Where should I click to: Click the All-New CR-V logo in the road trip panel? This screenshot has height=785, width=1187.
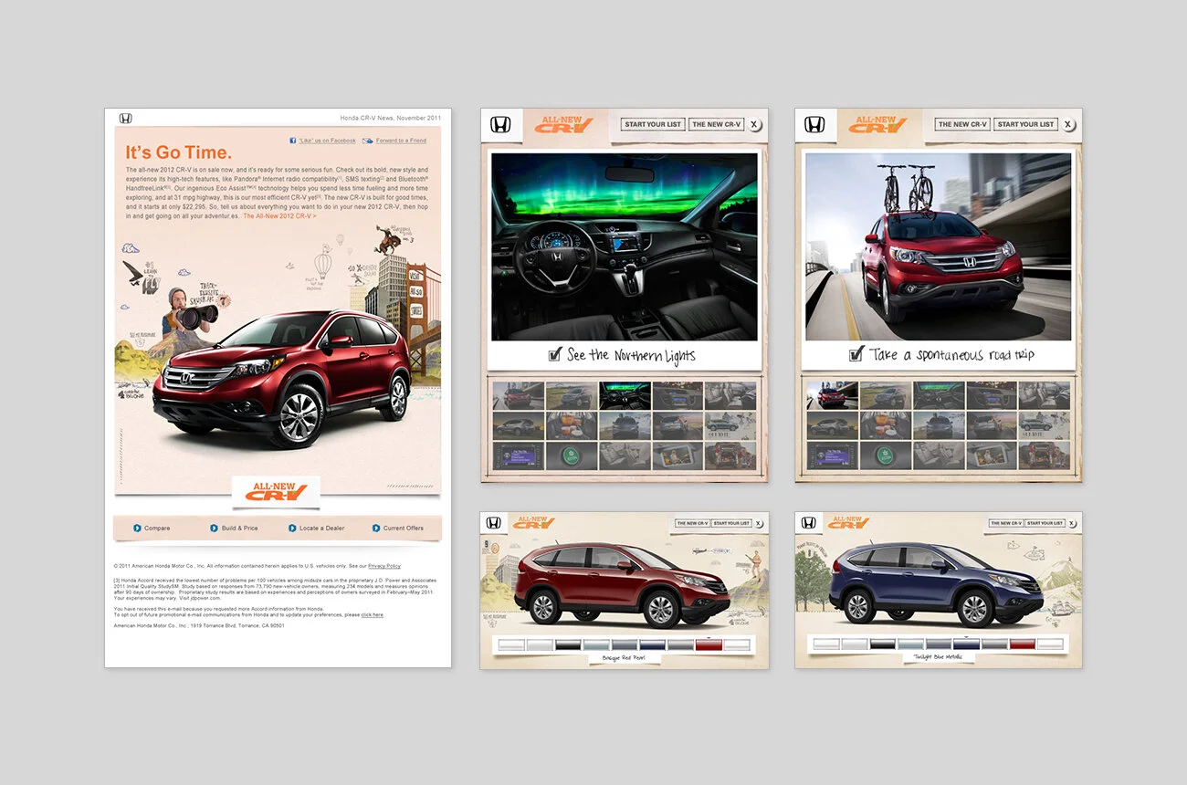[877, 124]
